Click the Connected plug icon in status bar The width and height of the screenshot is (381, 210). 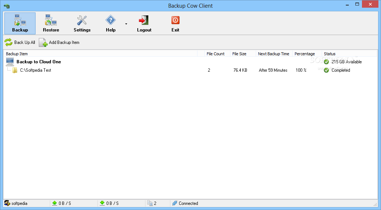pyautogui.click(x=174, y=203)
